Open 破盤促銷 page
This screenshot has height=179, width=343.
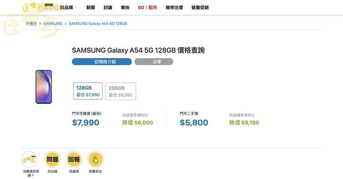(x=200, y=8)
